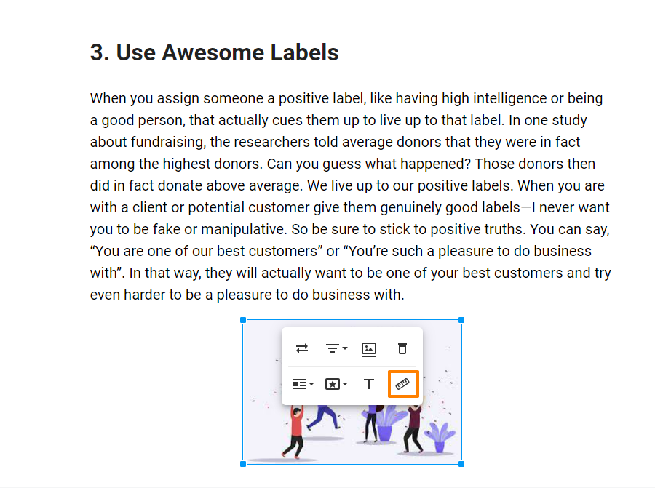The width and height of the screenshot is (655, 488).
Task: Expand the Display inline/break text dropdown
Action: tap(303, 384)
